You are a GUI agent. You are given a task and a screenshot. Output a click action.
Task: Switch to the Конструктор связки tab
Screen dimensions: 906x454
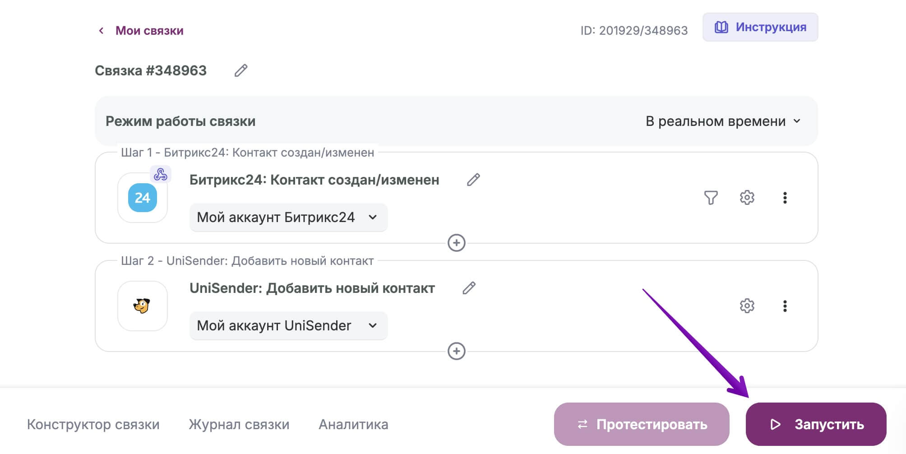tap(93, 424)
